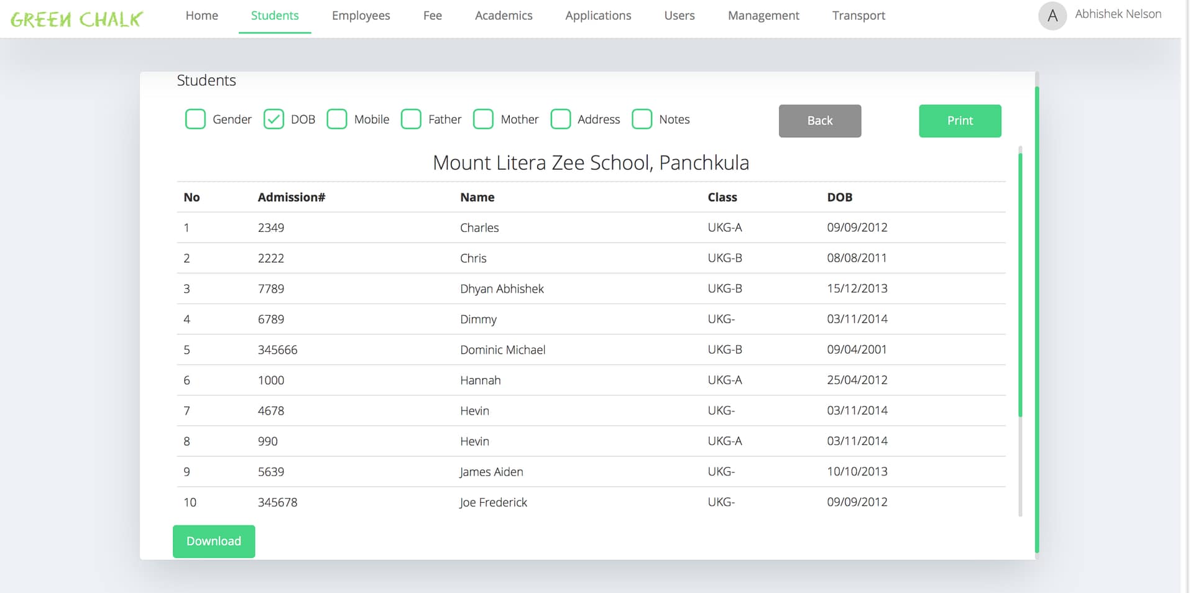This screenshot has width=1193, height=593.
Task: Click the Green Chalk logo
Action: tap(76, 19)
